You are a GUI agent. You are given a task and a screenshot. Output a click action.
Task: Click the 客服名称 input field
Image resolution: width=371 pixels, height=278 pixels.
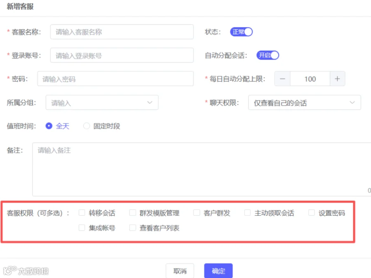tap(122, 32)
